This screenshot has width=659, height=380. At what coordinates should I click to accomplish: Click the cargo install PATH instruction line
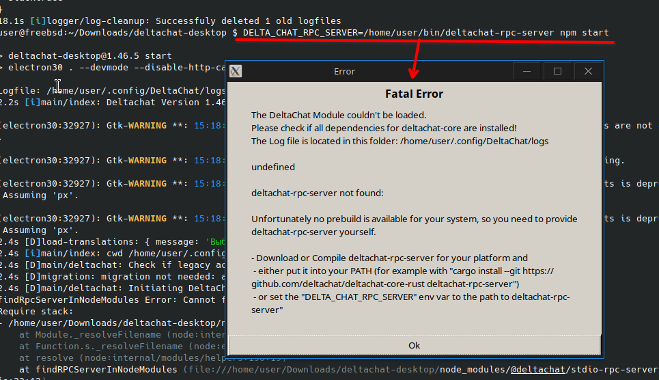pos(403,277)
